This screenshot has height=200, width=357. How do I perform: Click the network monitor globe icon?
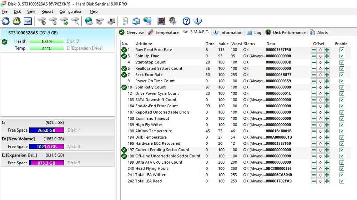point(147,21)
